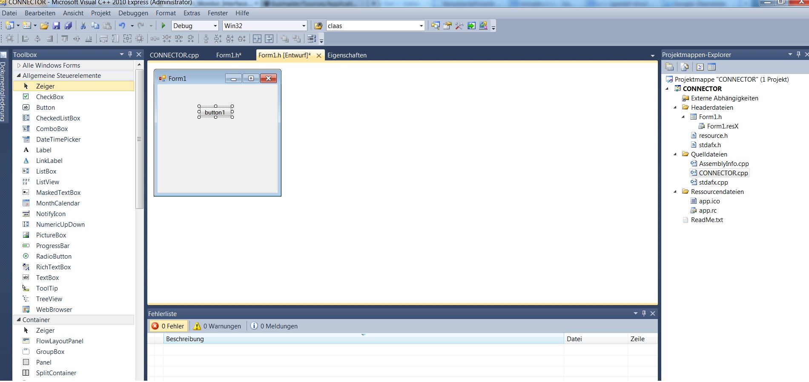The height and width of the screenshot is (382, 809).
Task: Select AssemblyInfo.cpp in the project tree
Action: [x=724, y=164]
